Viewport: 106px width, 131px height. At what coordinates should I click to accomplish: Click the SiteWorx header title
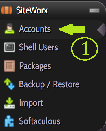coord(32,10)
